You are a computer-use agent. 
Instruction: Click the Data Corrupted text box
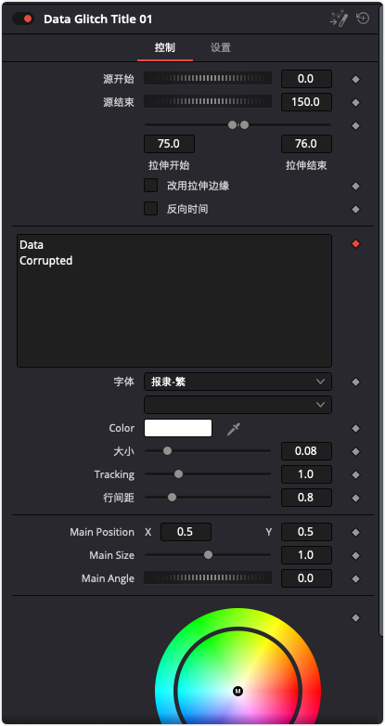click(x=174, y=301)
